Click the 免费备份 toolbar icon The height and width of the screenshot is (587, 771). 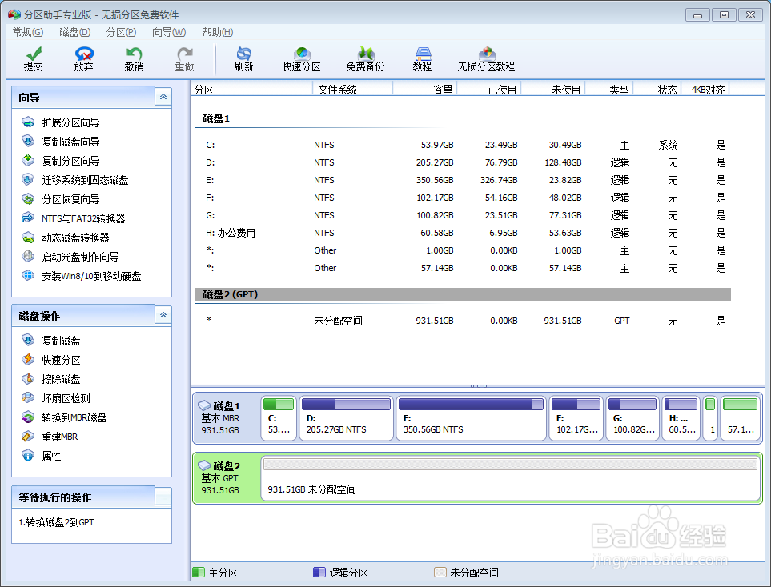[364, 58]
